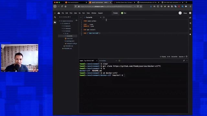Close the Dockerfile editor tab
The width and height of the screenshot is (207, 116).
coord(101,17)
